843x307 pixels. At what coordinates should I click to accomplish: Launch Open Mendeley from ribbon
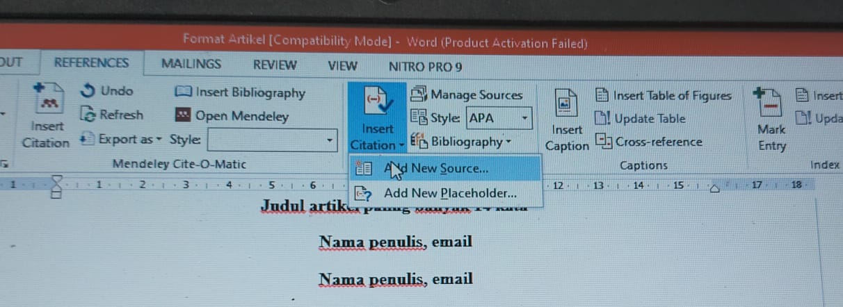[x=183, y=116]
